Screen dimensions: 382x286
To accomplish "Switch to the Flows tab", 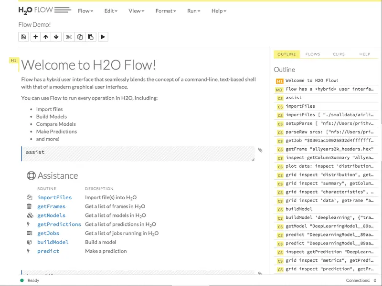I will pyautogui.click(x=313, y=54).
